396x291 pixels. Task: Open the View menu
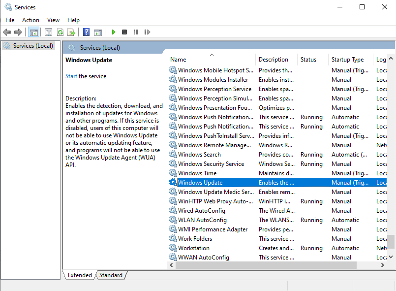[x=53, y=20]
